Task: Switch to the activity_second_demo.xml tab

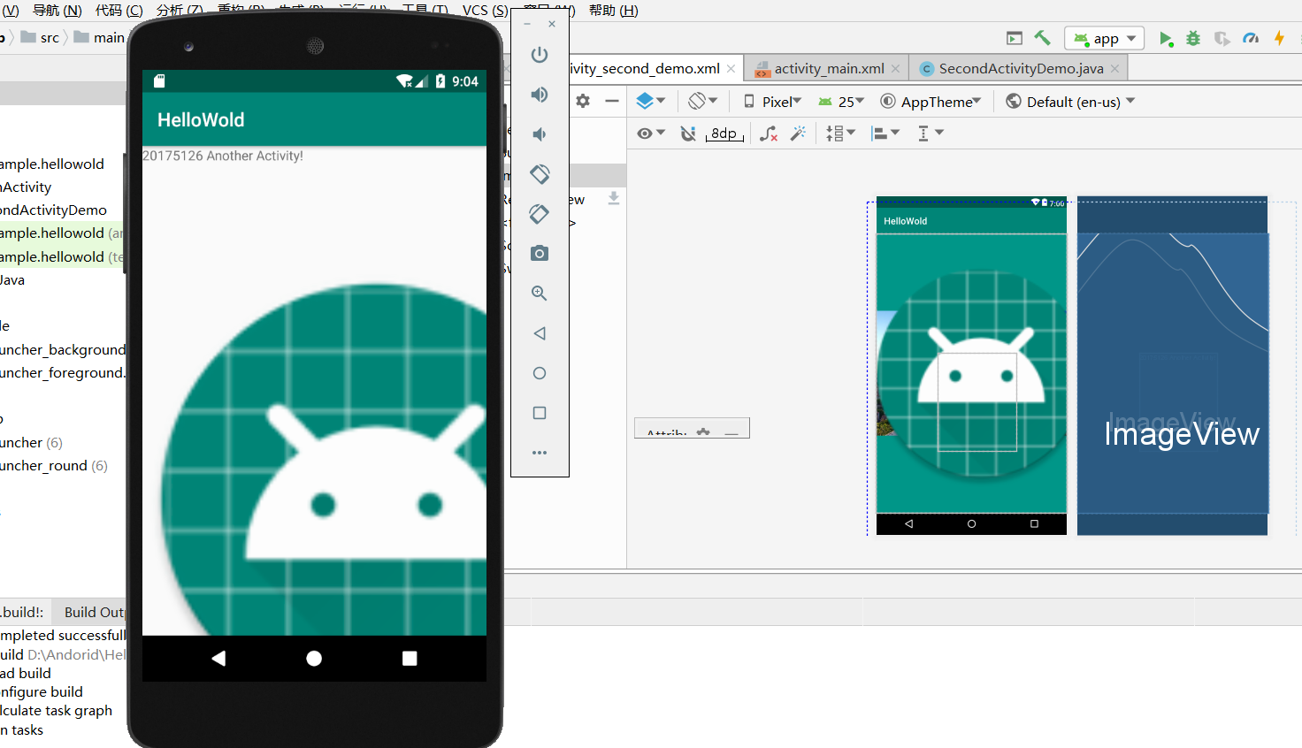Action: click(646, 68)
